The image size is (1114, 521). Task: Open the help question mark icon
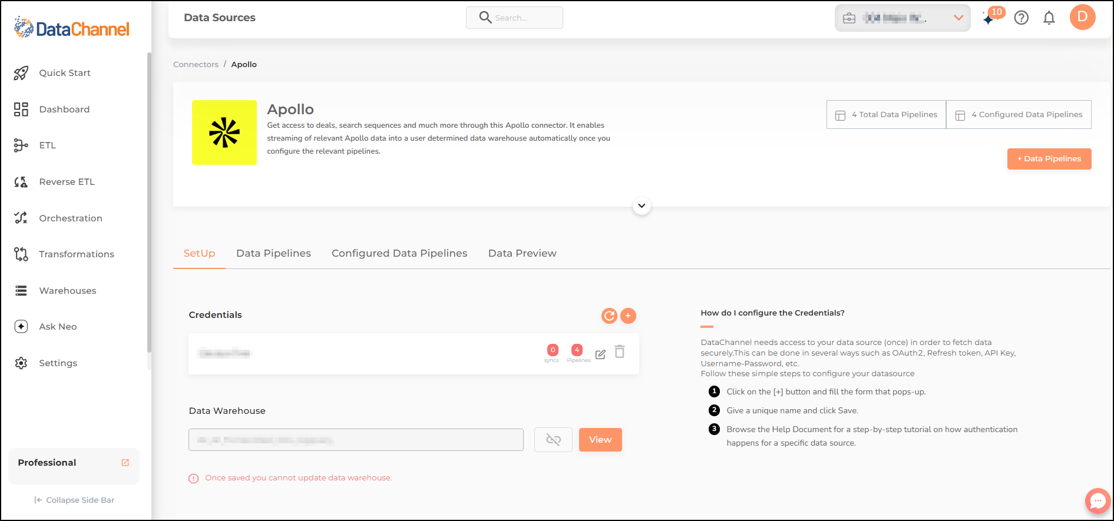1022,18
